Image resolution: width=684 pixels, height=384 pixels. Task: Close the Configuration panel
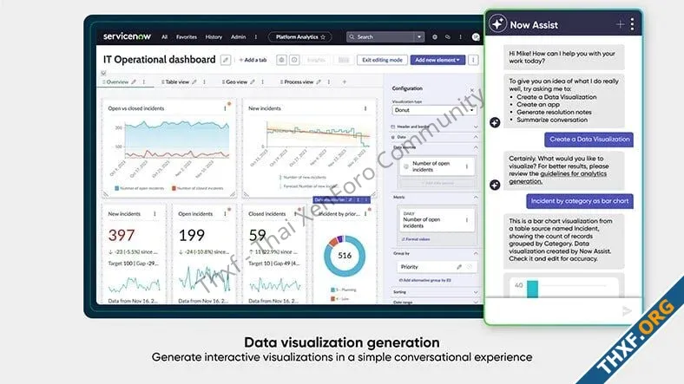[472, 90]
